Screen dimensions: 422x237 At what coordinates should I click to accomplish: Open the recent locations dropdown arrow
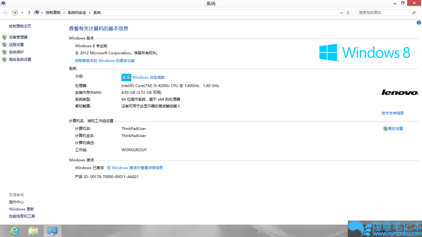(22, 13)
